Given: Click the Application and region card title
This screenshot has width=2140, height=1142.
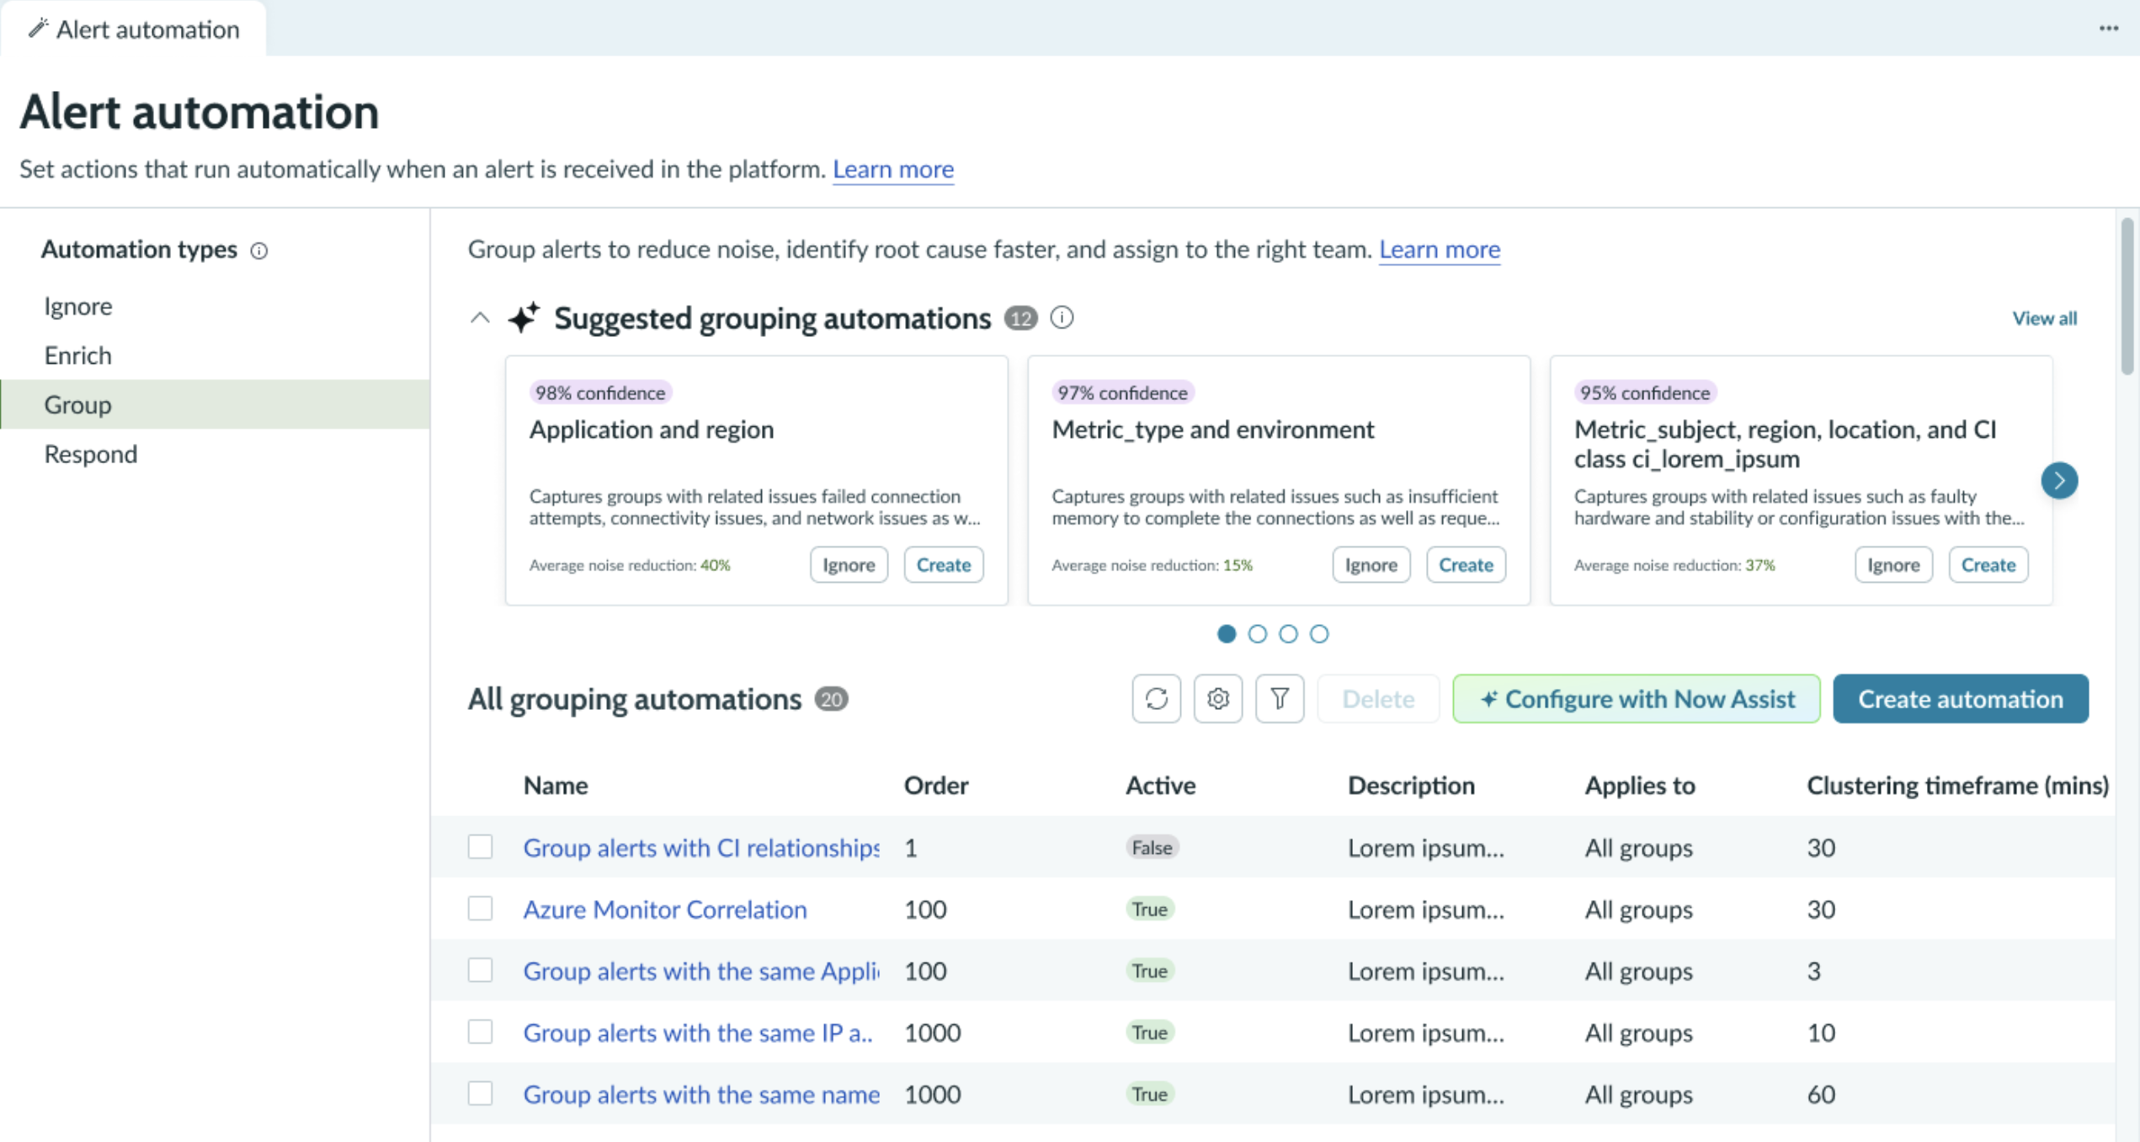Looking at the screenshot, I should coord(652,430).
